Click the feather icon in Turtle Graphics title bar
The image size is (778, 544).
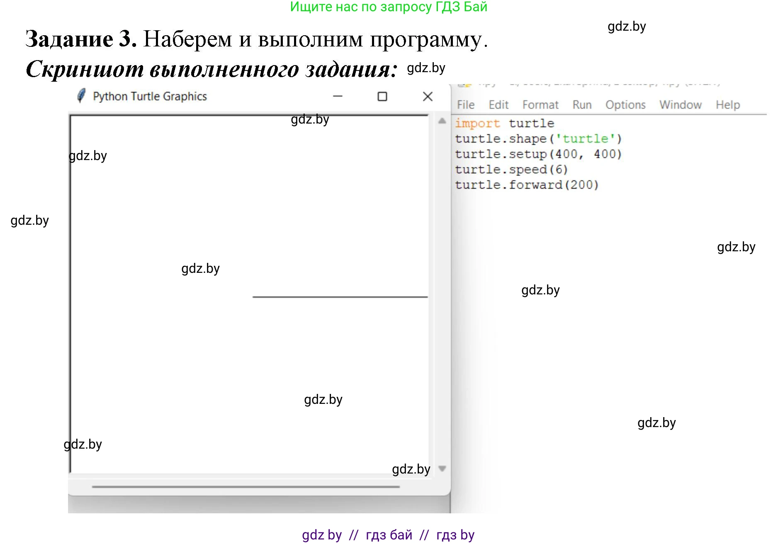(x=81, y=96)
